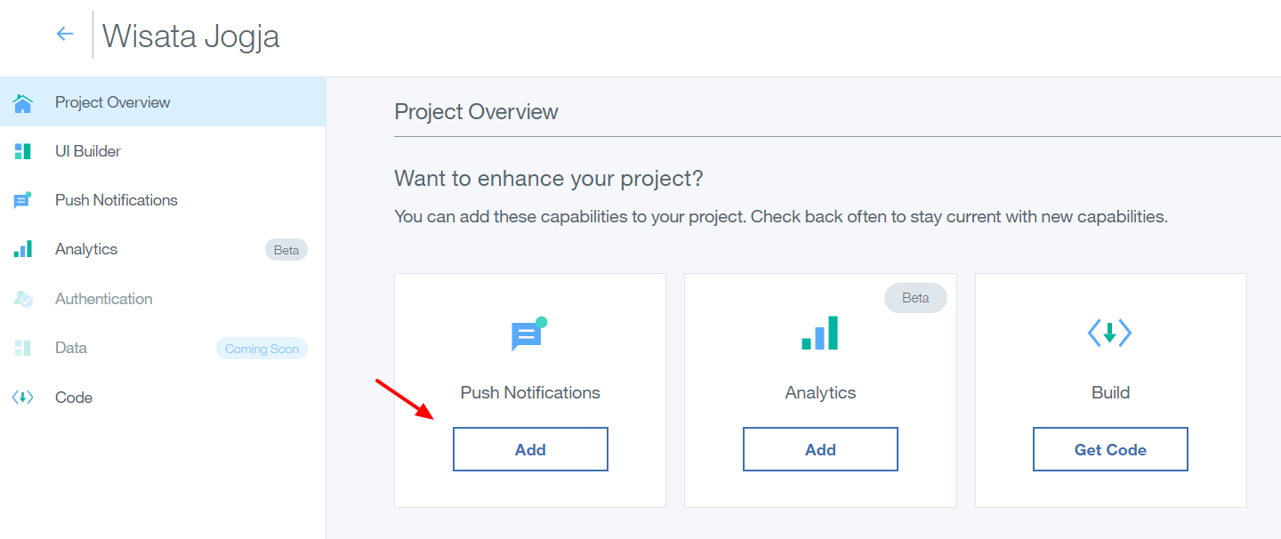
Task: Click the Push Notifications card chat icon
Action: coord(528,334)
